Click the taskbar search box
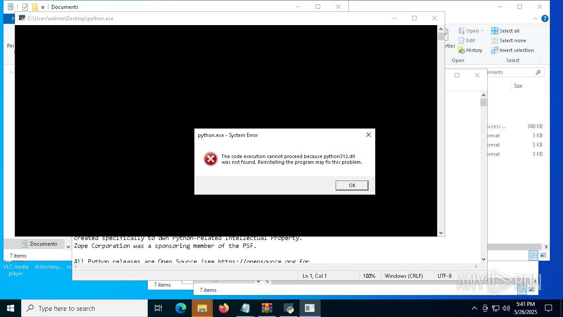Viewport: 563px width, 317px height. 84,308
